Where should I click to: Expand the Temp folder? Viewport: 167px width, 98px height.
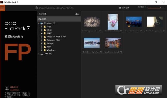click(42, 44)
